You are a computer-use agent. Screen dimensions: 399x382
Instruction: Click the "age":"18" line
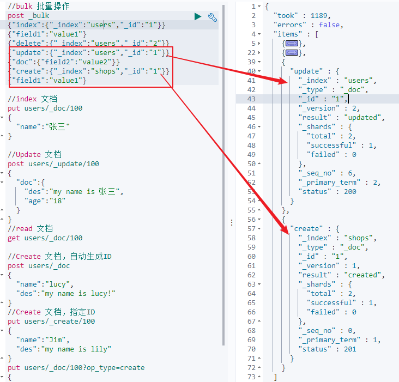pos(45,201)
